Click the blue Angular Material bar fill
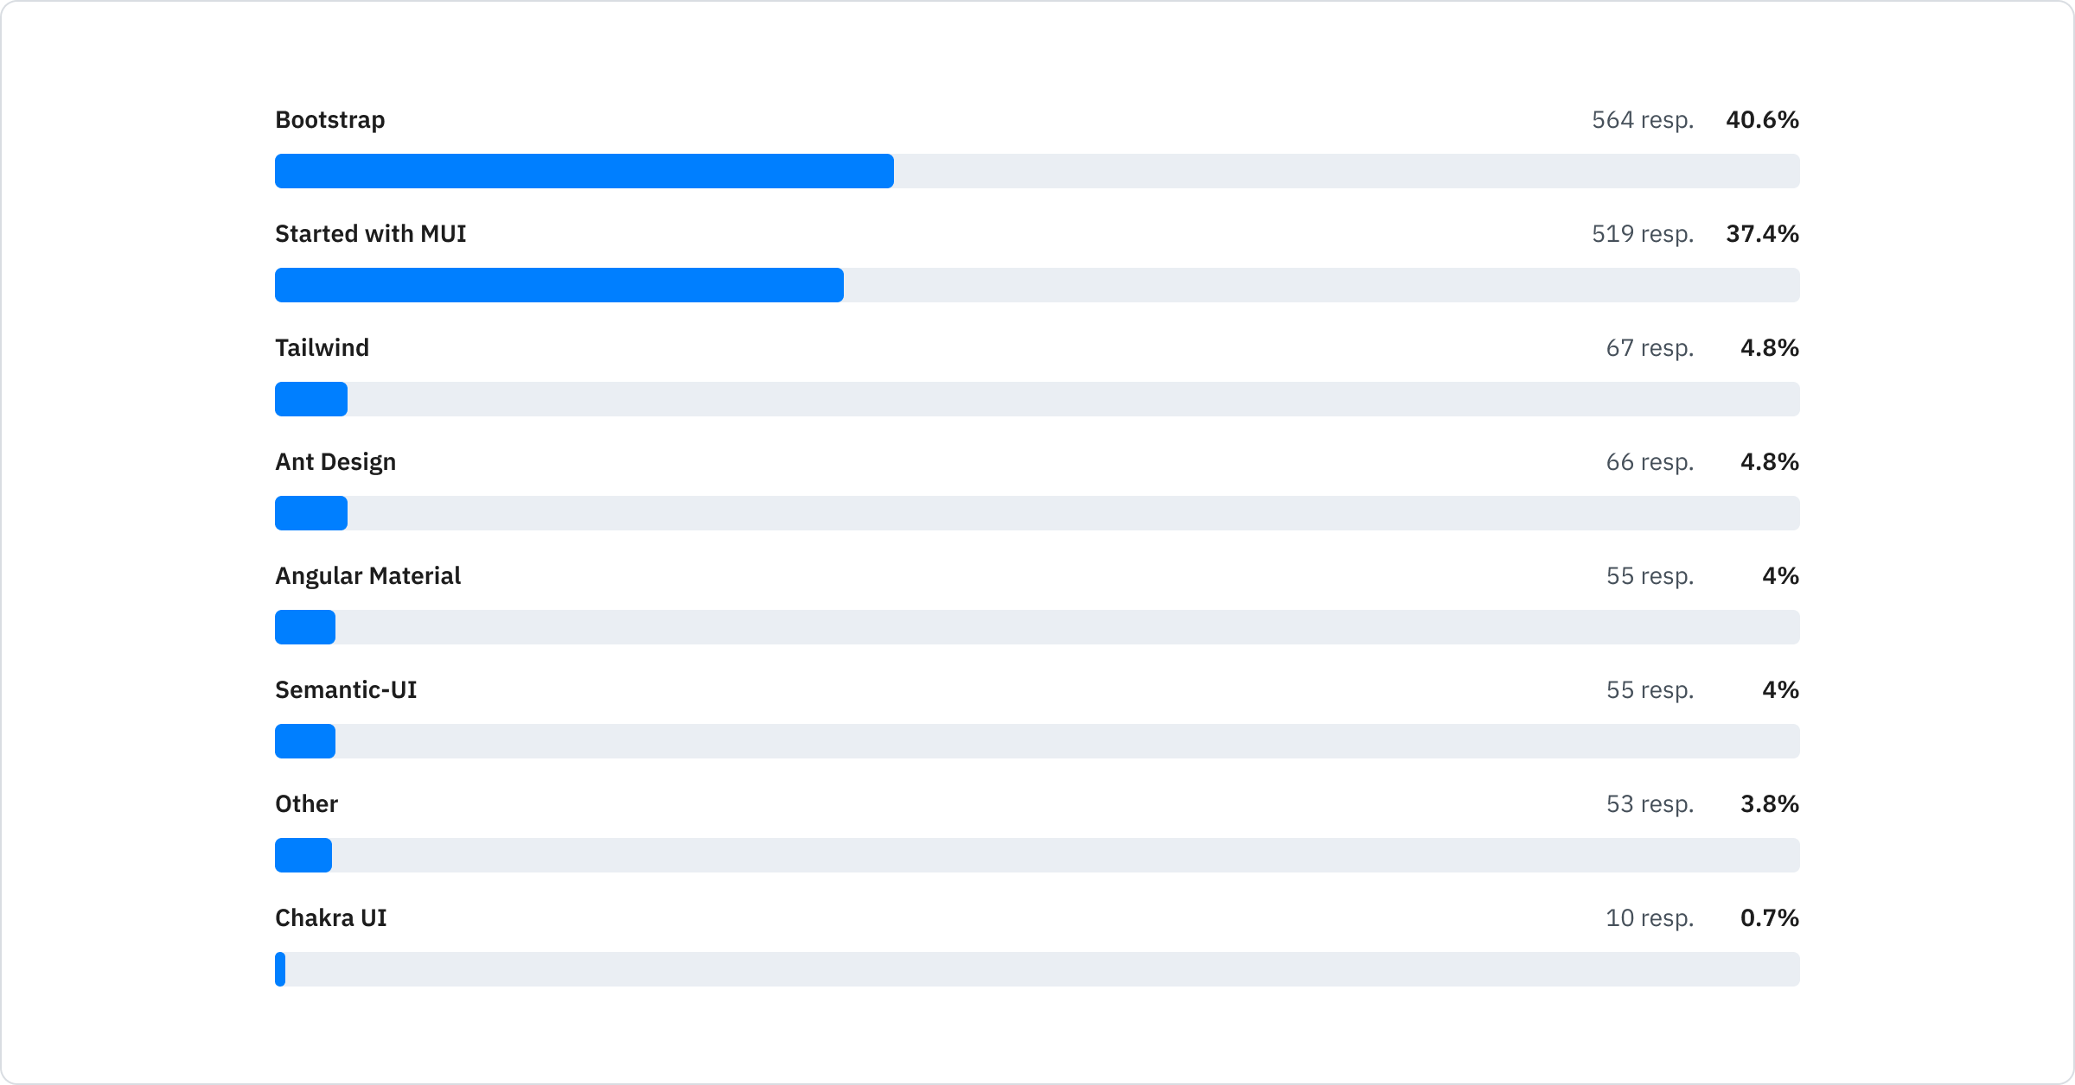The height and width of the screenshot is (1085, 2075). 305,627
